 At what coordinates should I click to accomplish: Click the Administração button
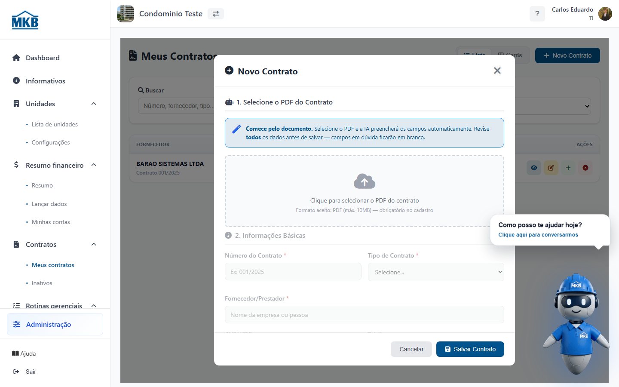click(55, 324)
